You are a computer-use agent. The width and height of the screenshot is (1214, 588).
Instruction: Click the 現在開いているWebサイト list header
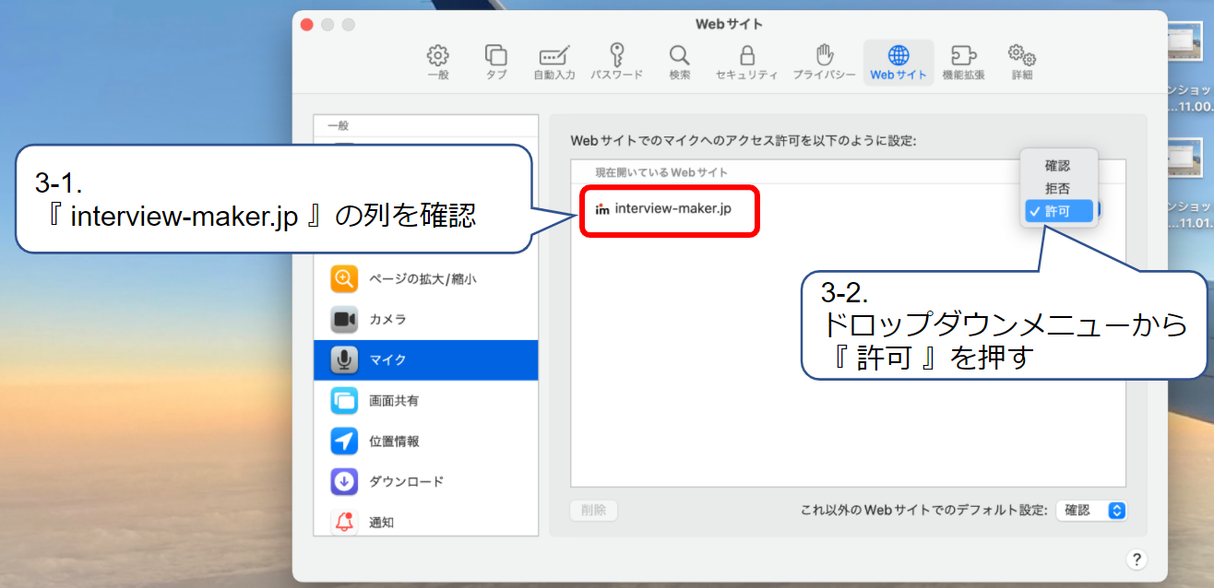(x=661, y=172)
